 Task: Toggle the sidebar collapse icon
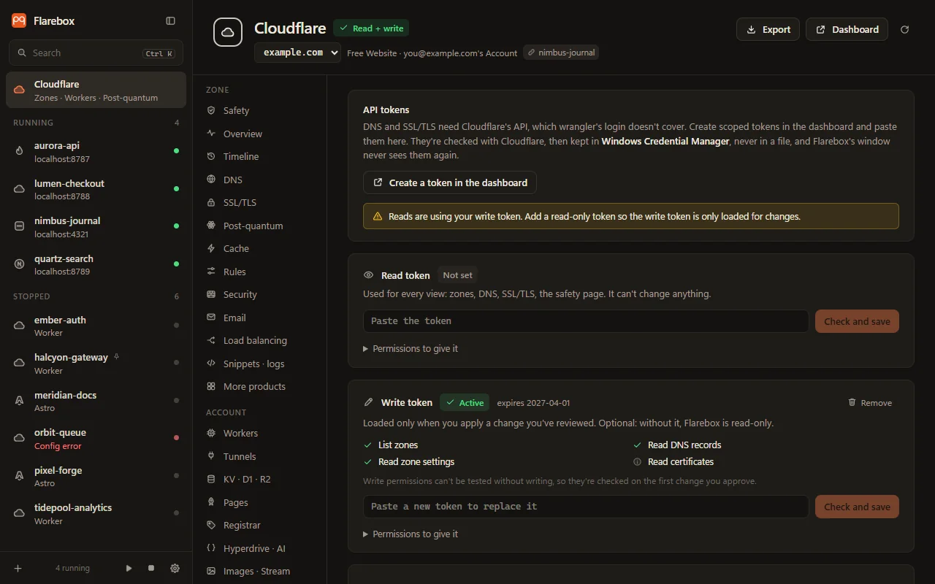coord(170,21)
